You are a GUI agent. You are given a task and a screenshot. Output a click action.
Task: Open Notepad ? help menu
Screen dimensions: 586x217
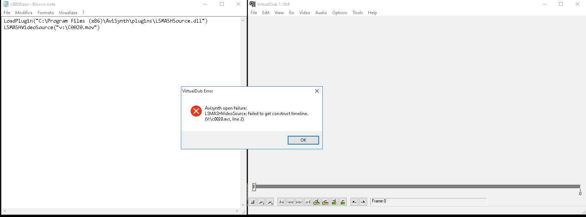pos(83,13)
